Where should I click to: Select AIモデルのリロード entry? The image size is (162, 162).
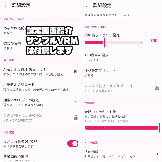click(x=40, y=87)
